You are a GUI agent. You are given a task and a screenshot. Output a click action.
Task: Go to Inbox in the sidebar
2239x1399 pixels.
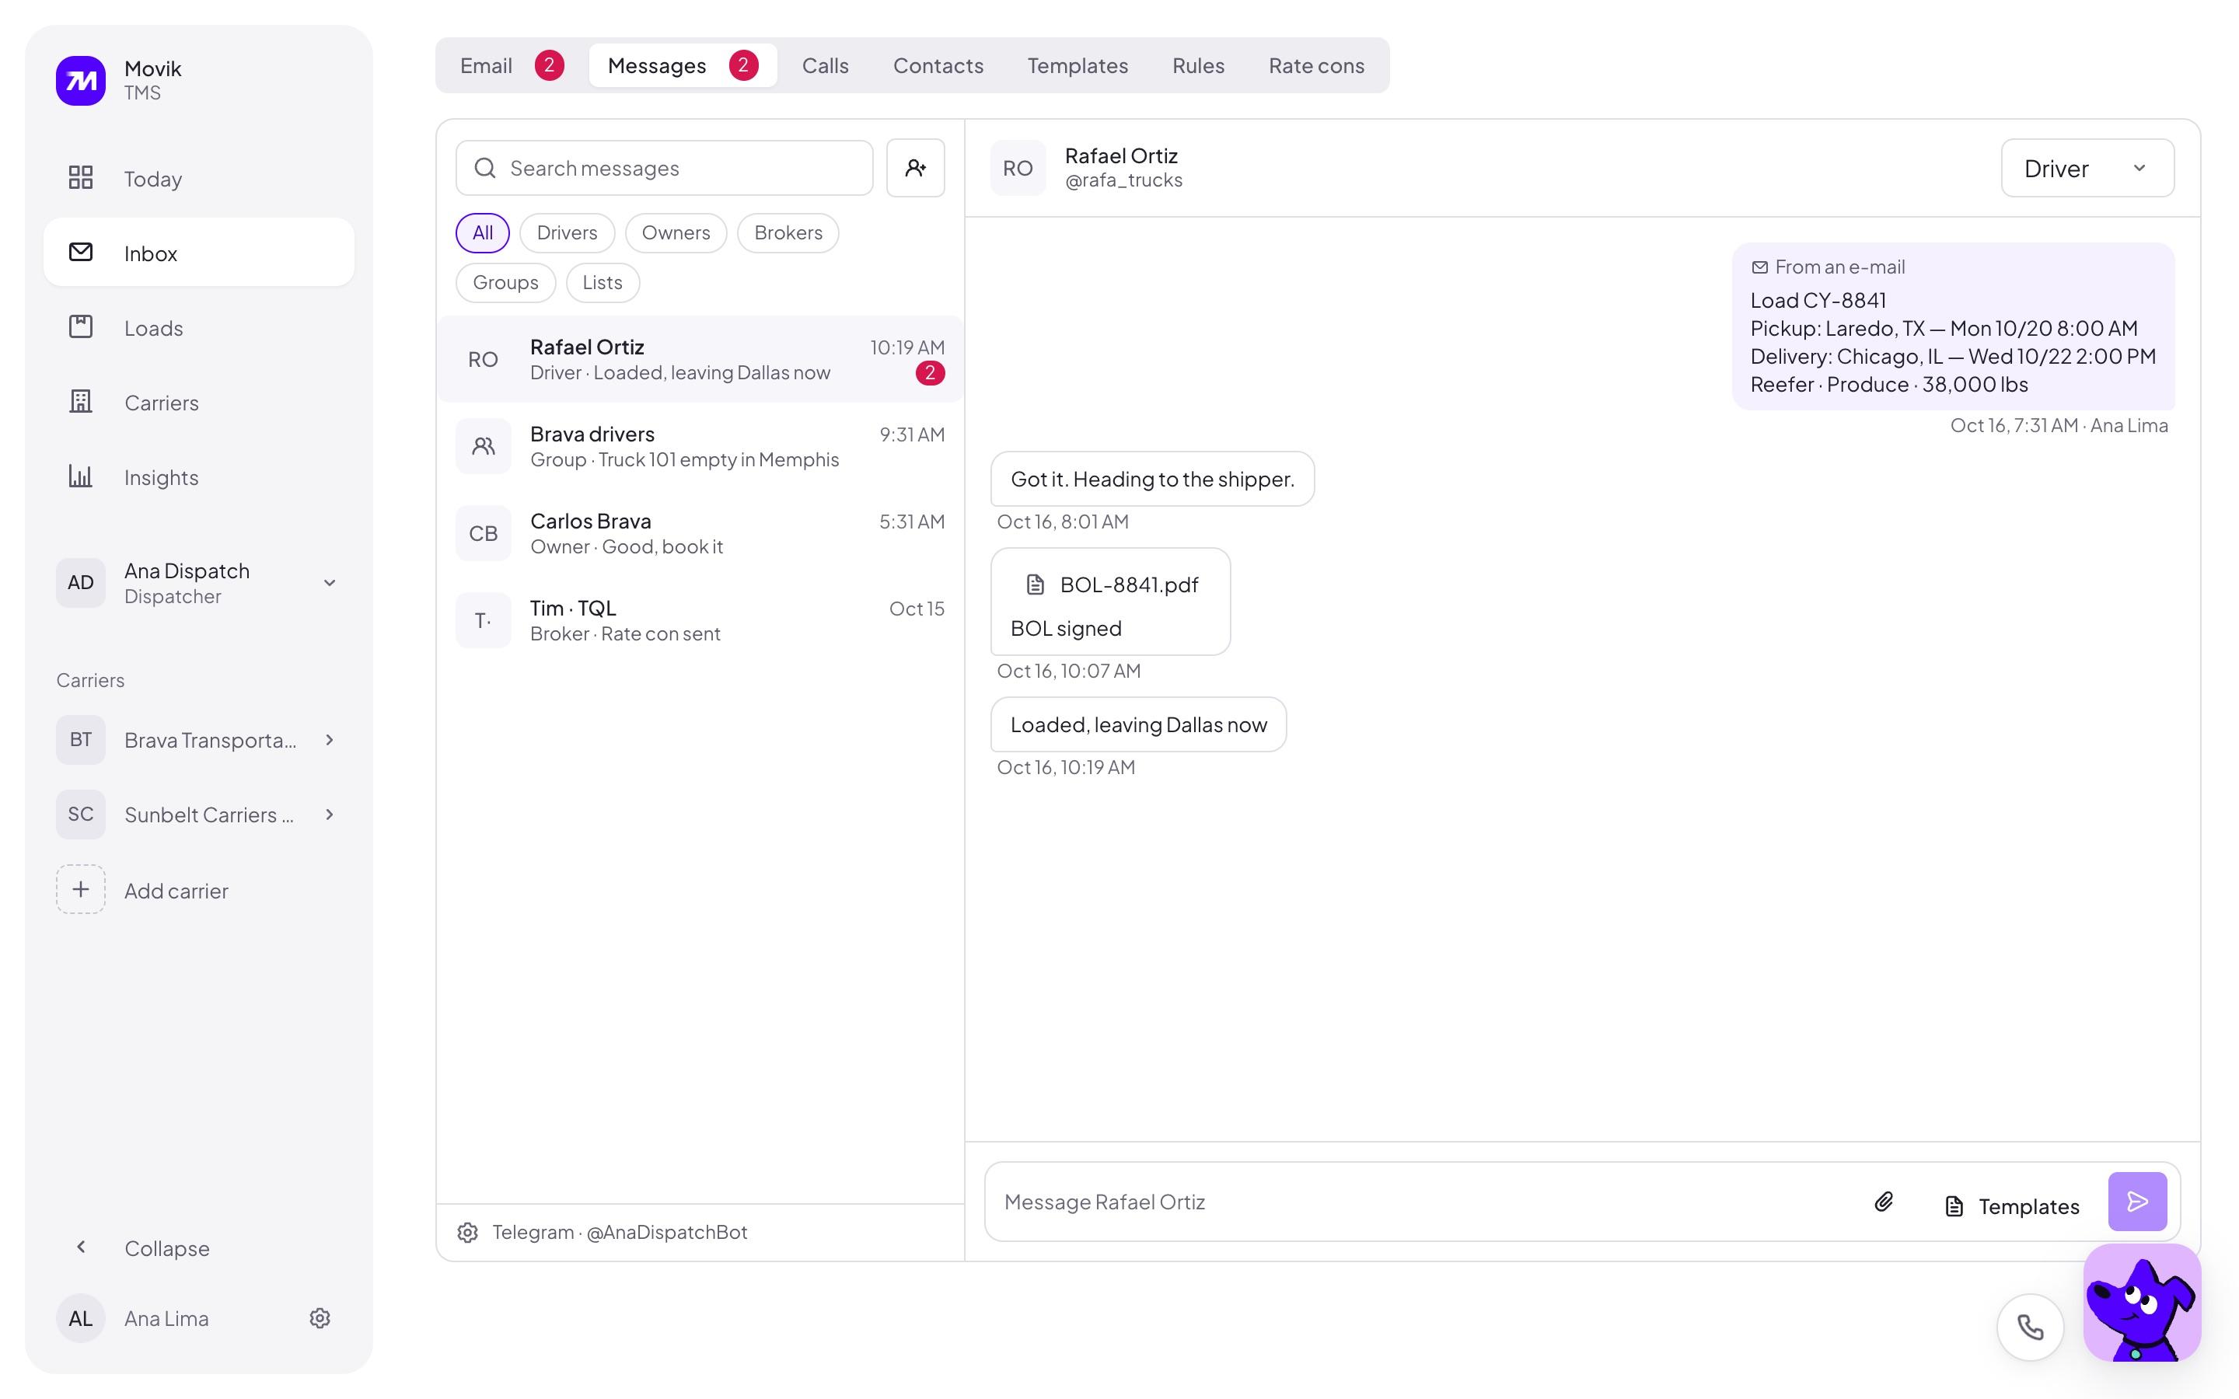pos(199,253)
